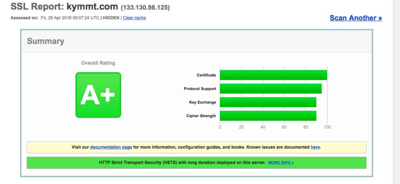Click the A+ overall rating badge

98,95
